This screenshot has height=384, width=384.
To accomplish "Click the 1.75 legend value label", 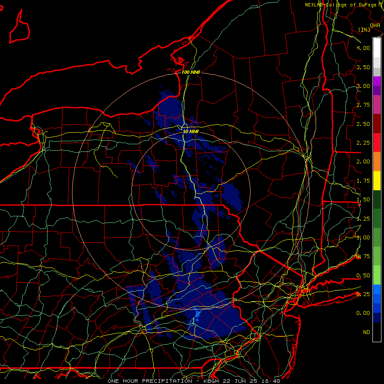I will [x=363, y=181].
